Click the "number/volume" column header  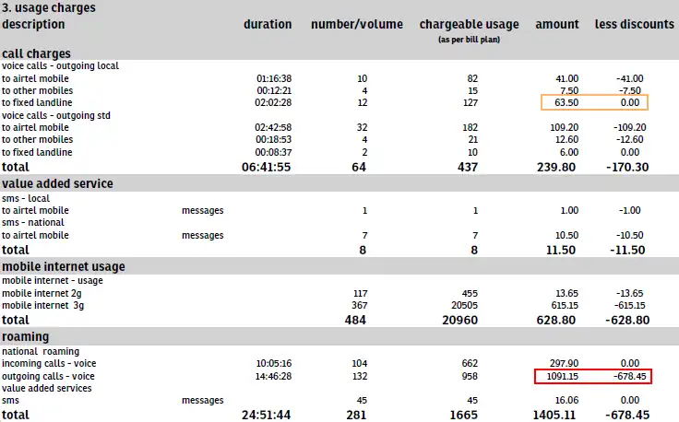click(356, 24)
